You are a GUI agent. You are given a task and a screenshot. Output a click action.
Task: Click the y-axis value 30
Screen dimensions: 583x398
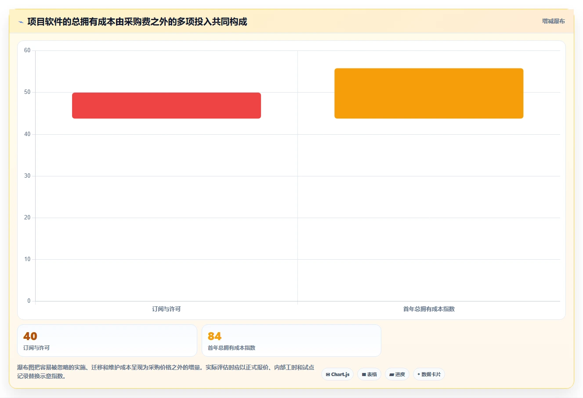pyautogui.click(x=27, y=176)
